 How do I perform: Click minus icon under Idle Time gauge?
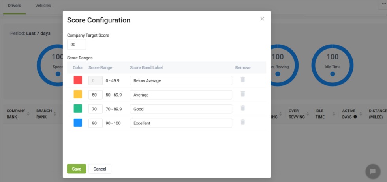333,74
